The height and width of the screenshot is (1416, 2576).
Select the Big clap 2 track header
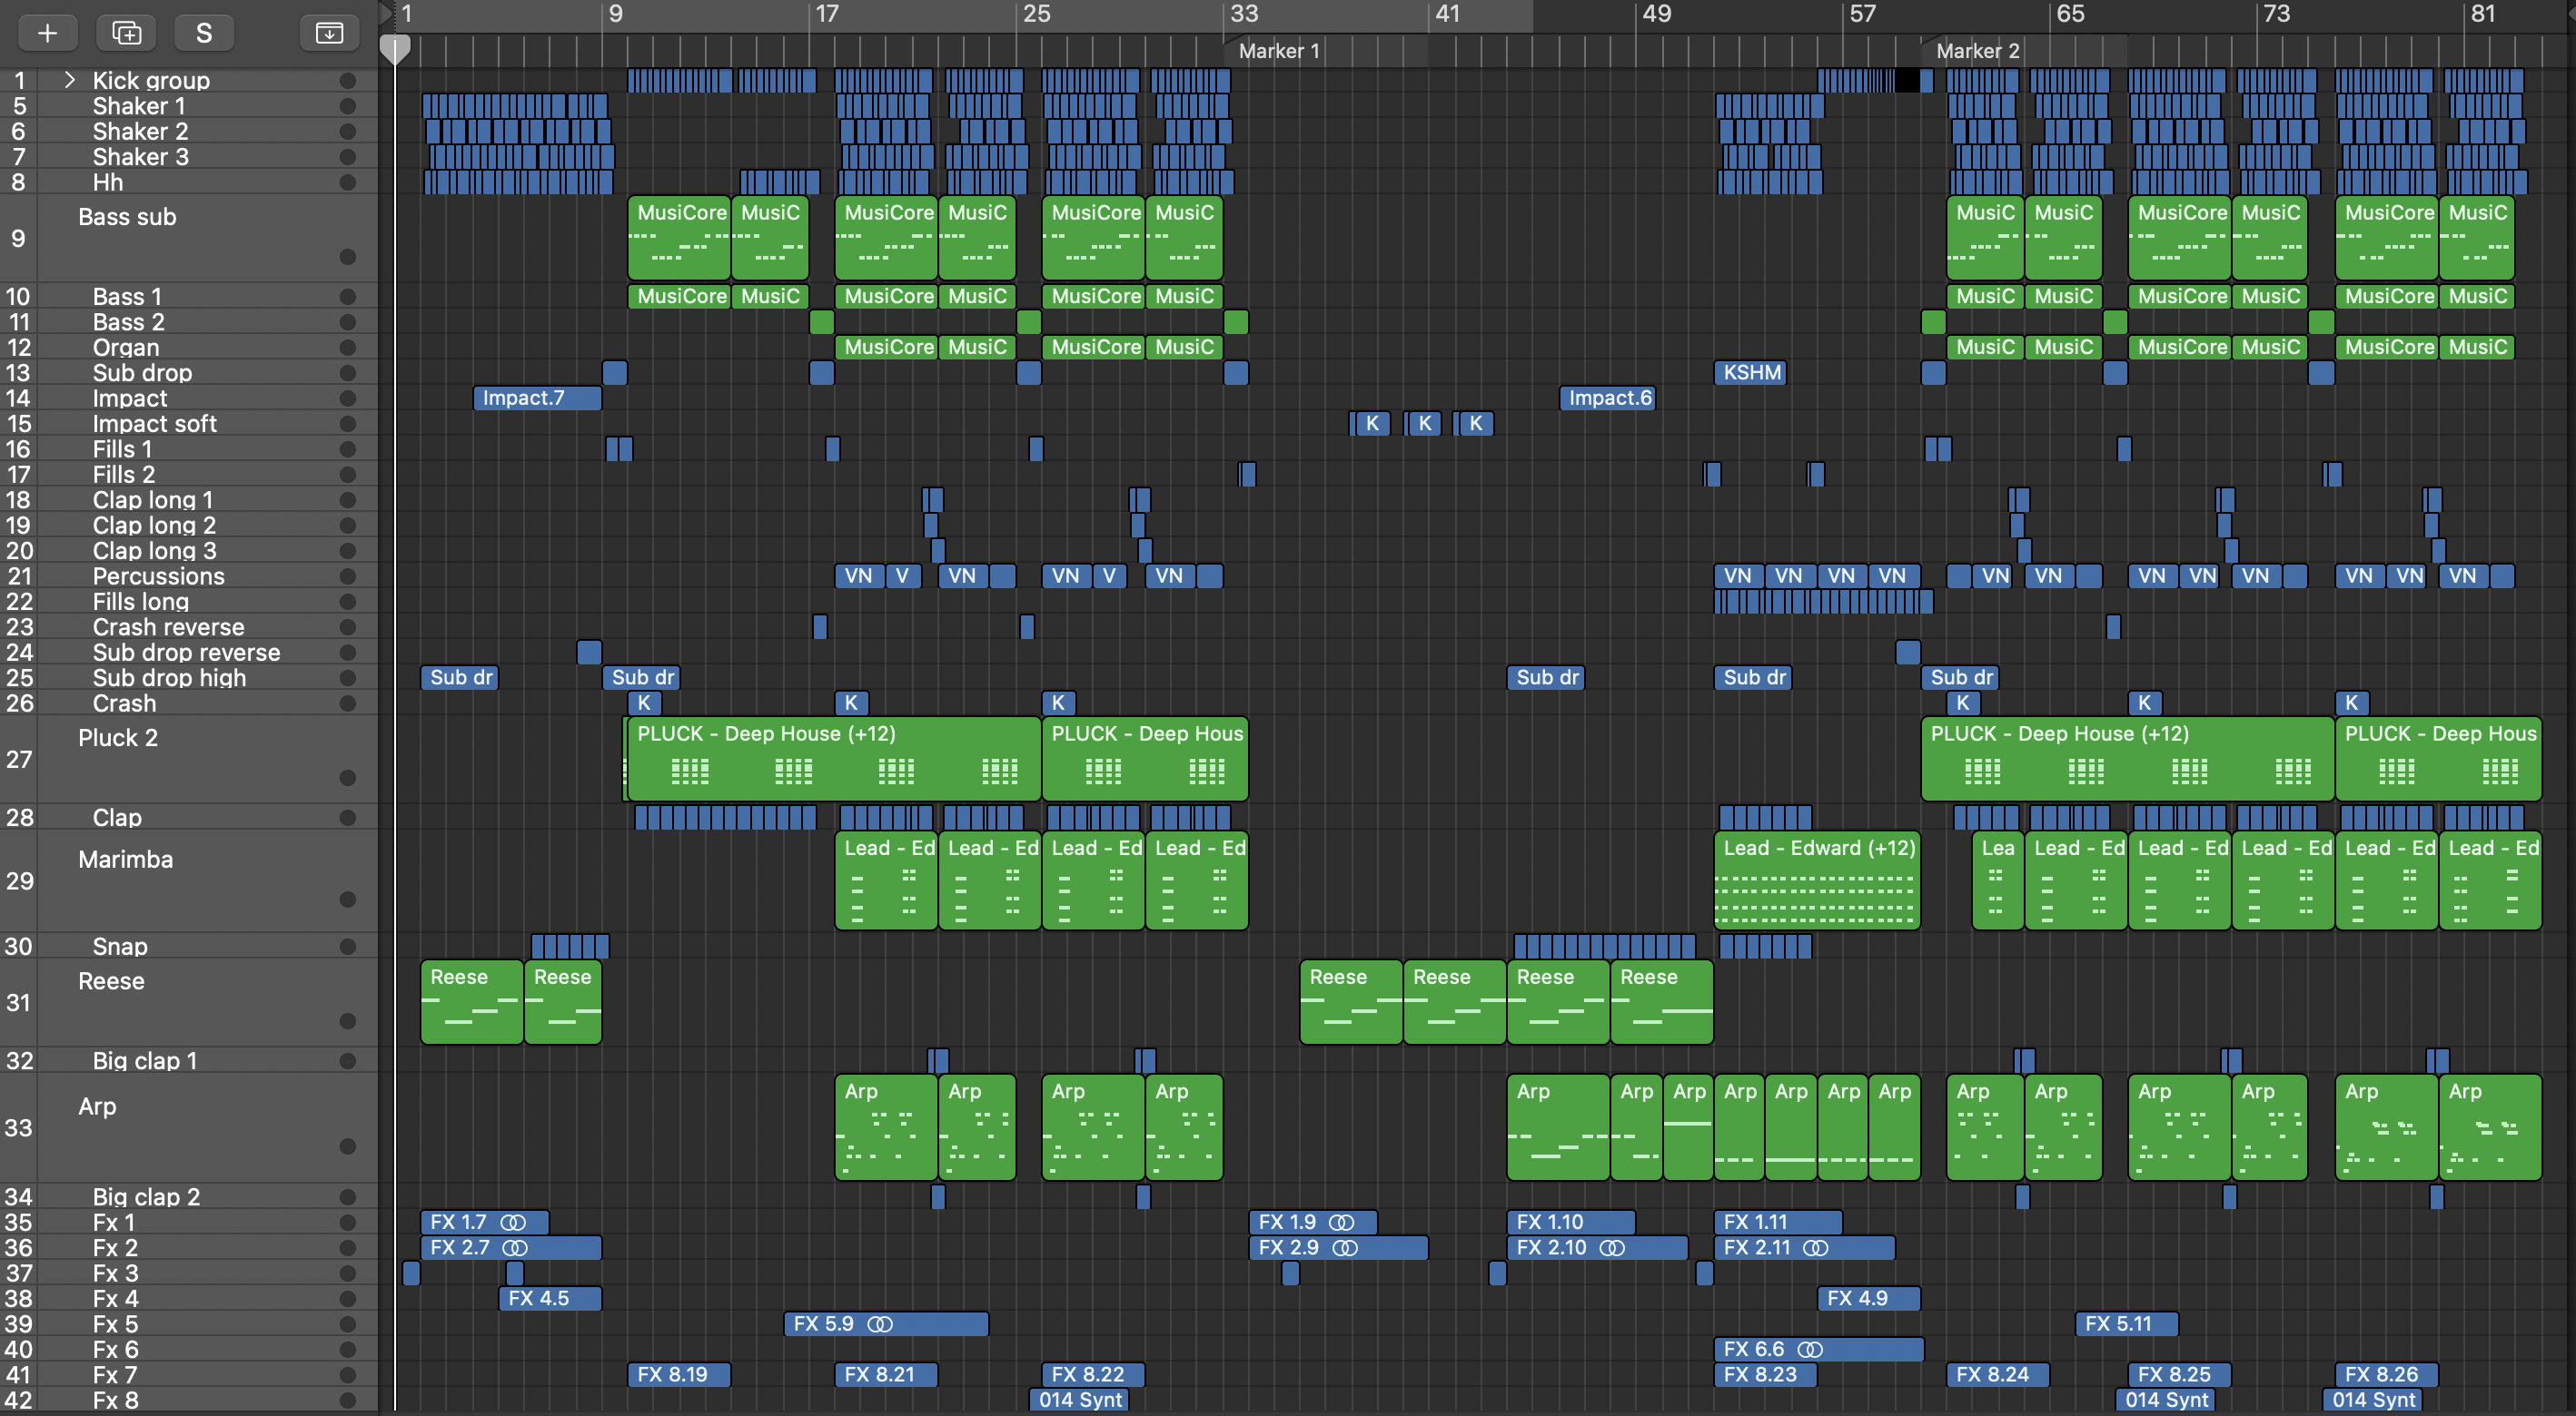point(190,1196)
